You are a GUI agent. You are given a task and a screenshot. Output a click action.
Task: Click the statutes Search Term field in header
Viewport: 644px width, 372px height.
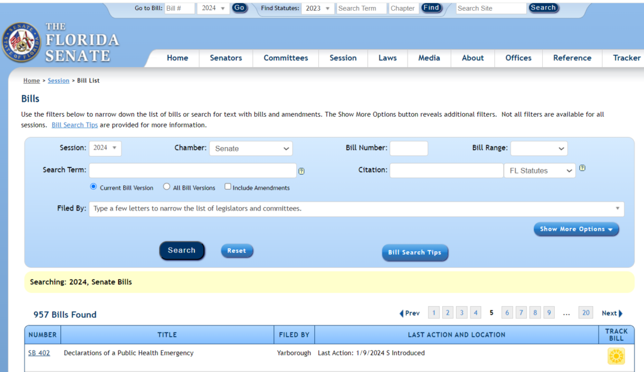click(362, 8)
